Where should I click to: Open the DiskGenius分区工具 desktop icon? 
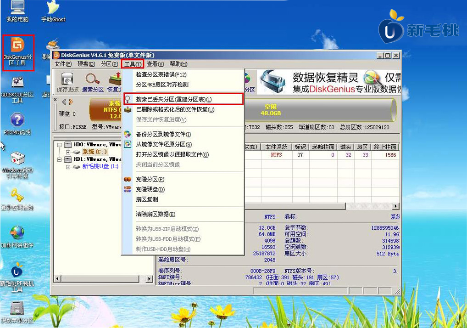pos(17,52)
